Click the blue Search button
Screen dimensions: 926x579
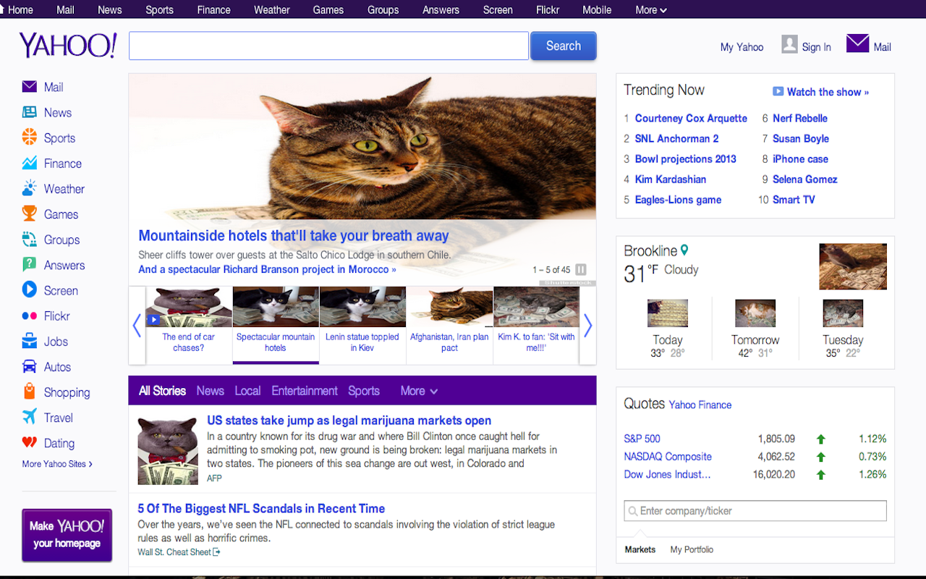tap(564, 46)
